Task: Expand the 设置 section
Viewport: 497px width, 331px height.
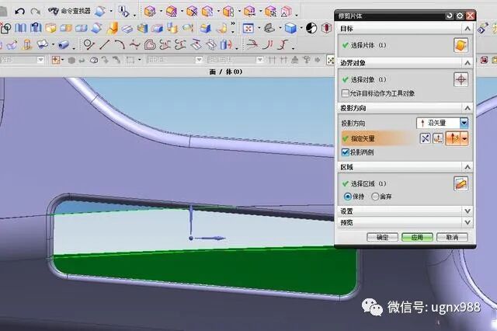Action: tap(467, 211)
